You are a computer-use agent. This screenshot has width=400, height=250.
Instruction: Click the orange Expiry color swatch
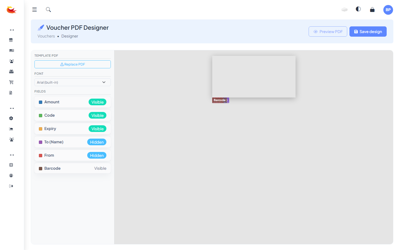41,129
